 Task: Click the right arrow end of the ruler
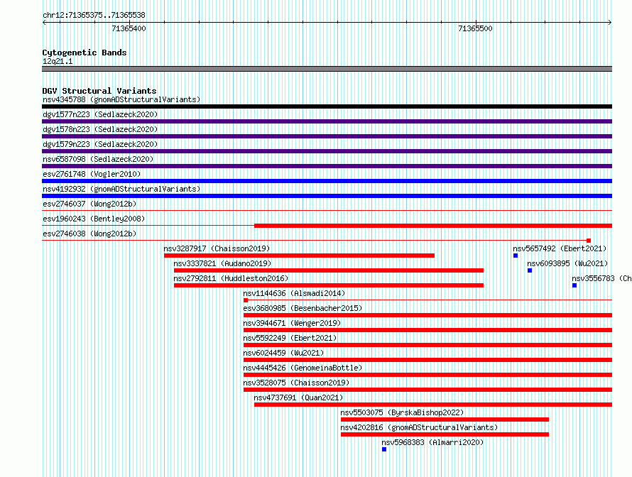pos(610,23)
